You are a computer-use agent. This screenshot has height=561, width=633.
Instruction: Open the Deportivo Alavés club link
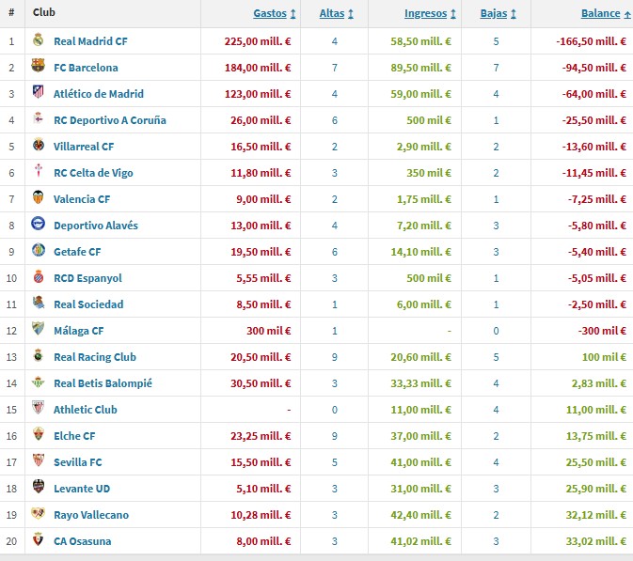pos(96,226)
